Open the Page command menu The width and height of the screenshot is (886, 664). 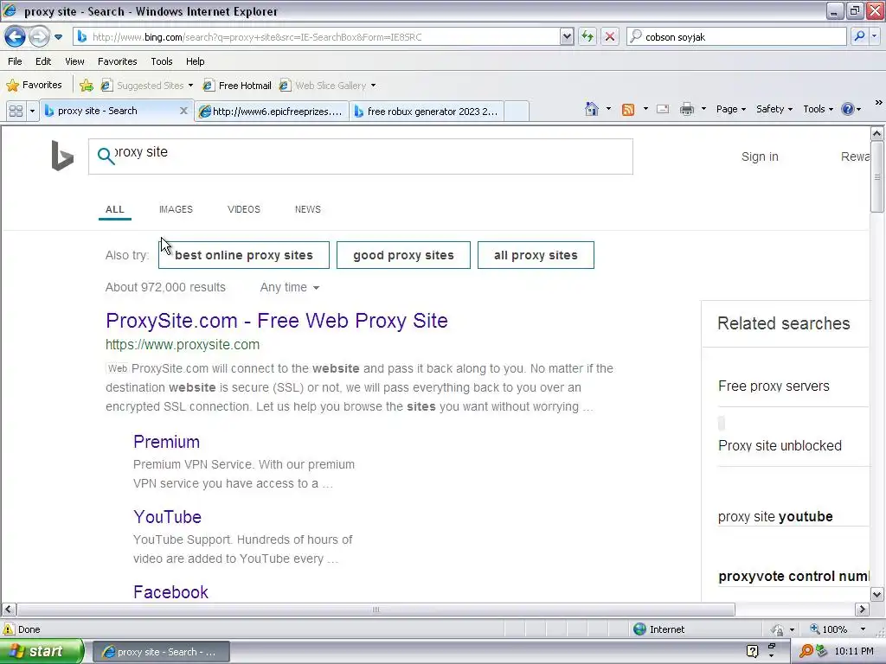[730, 109]
